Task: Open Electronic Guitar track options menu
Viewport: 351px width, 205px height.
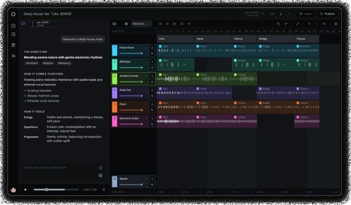Action: (x=147, y=119)
